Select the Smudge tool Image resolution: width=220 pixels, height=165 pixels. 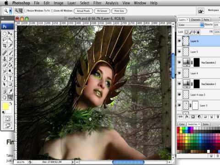tap(5, 71)
